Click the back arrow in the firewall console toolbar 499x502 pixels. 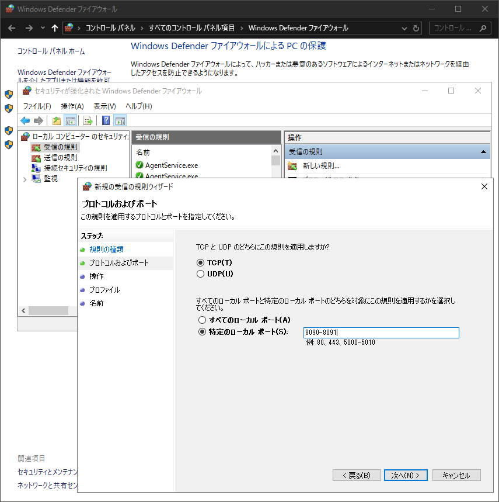[x=25, y=120]
